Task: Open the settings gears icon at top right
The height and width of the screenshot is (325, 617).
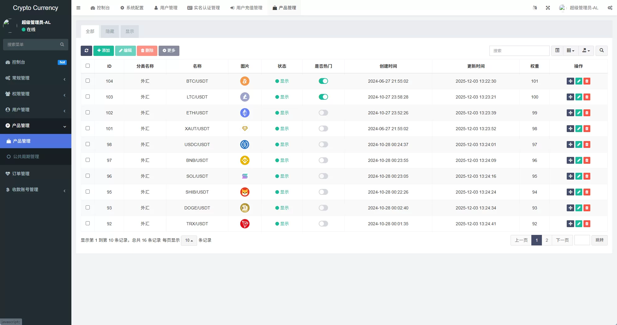Action: click(x=610, y=8)
